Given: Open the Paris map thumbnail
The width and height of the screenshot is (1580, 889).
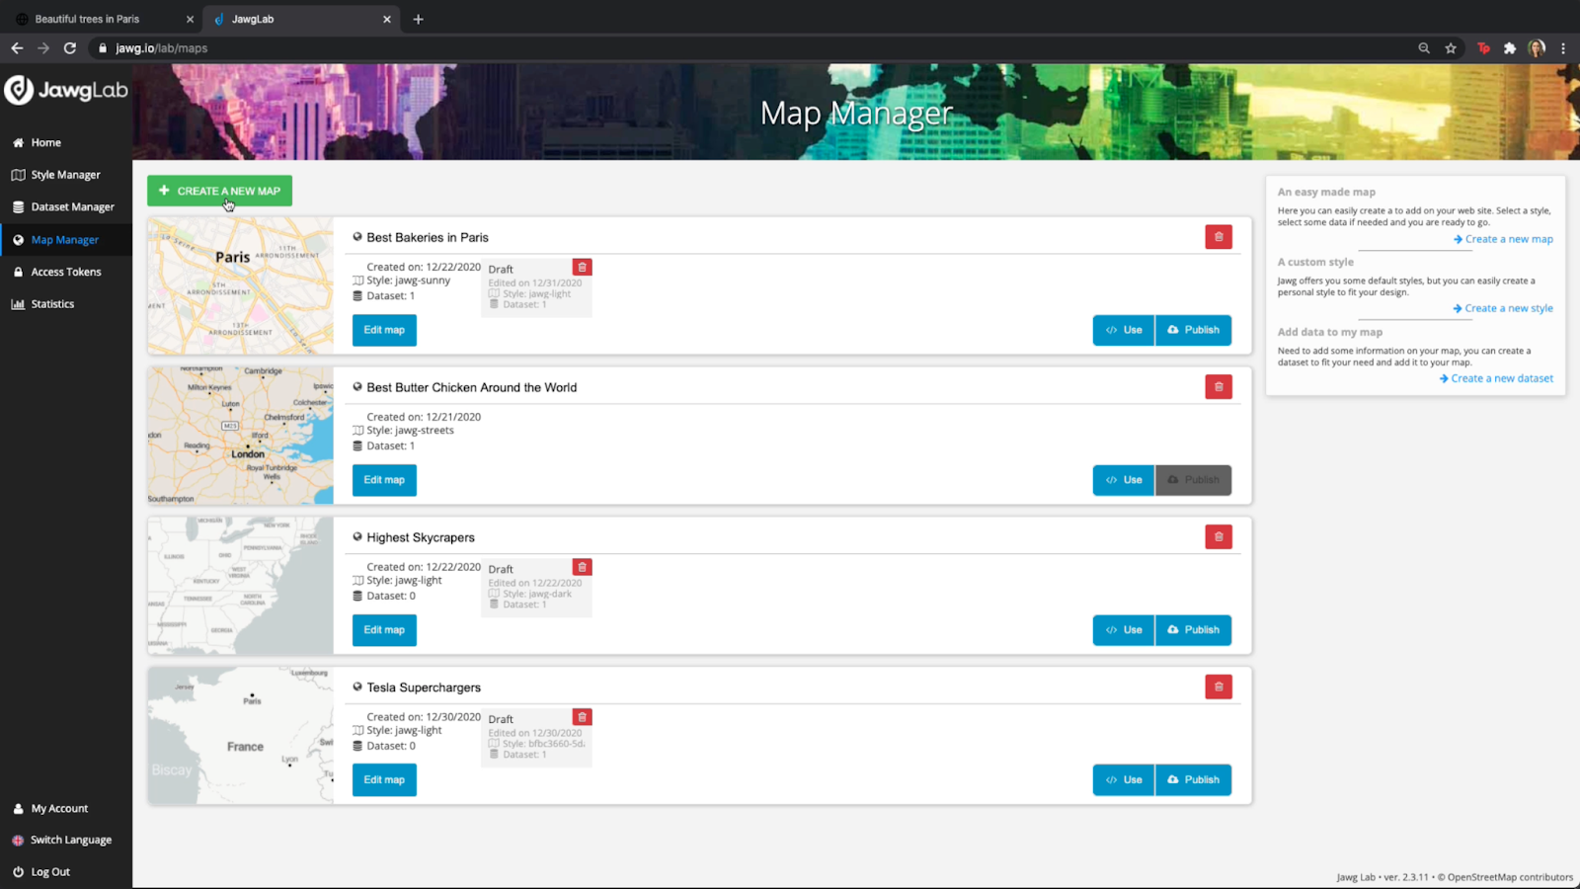Looking at the screenshot, I should pyautogui.click(x=241, y=285).
